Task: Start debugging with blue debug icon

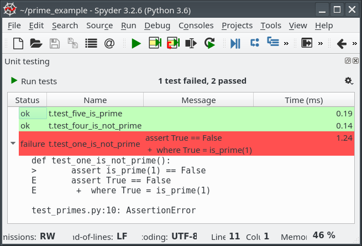Action: pyautogui.click(x=235, y=44)
